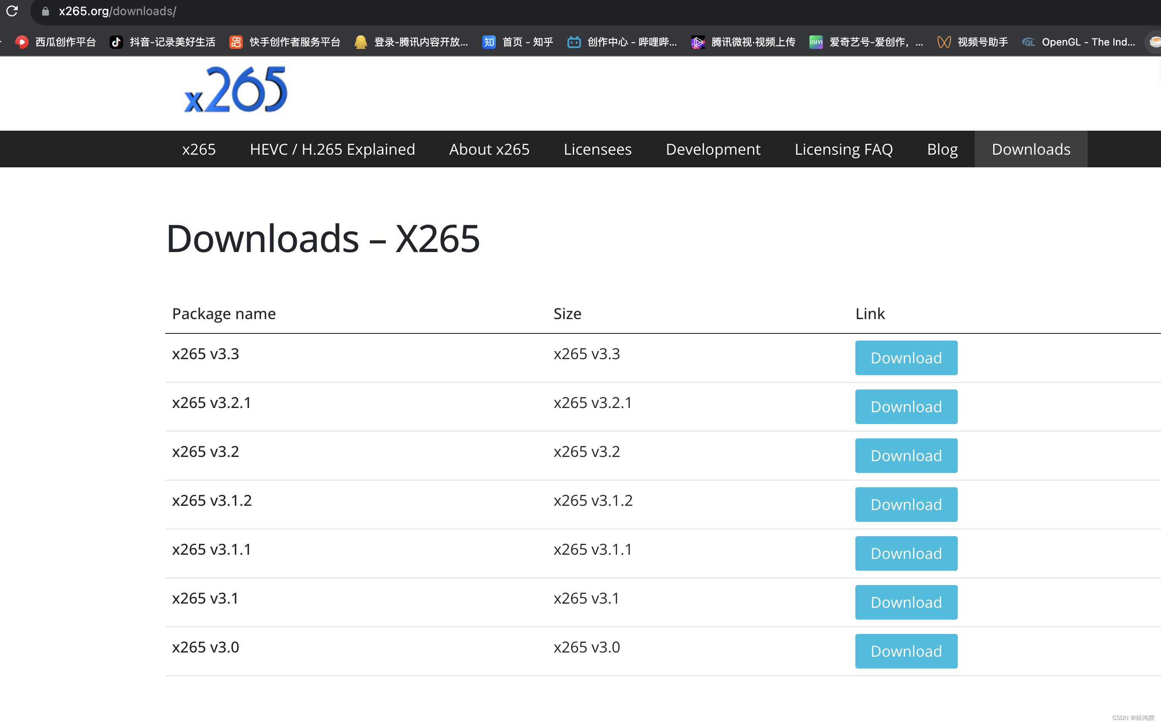
Task: Open the Development menu item
Action: [x=713, y=149]
